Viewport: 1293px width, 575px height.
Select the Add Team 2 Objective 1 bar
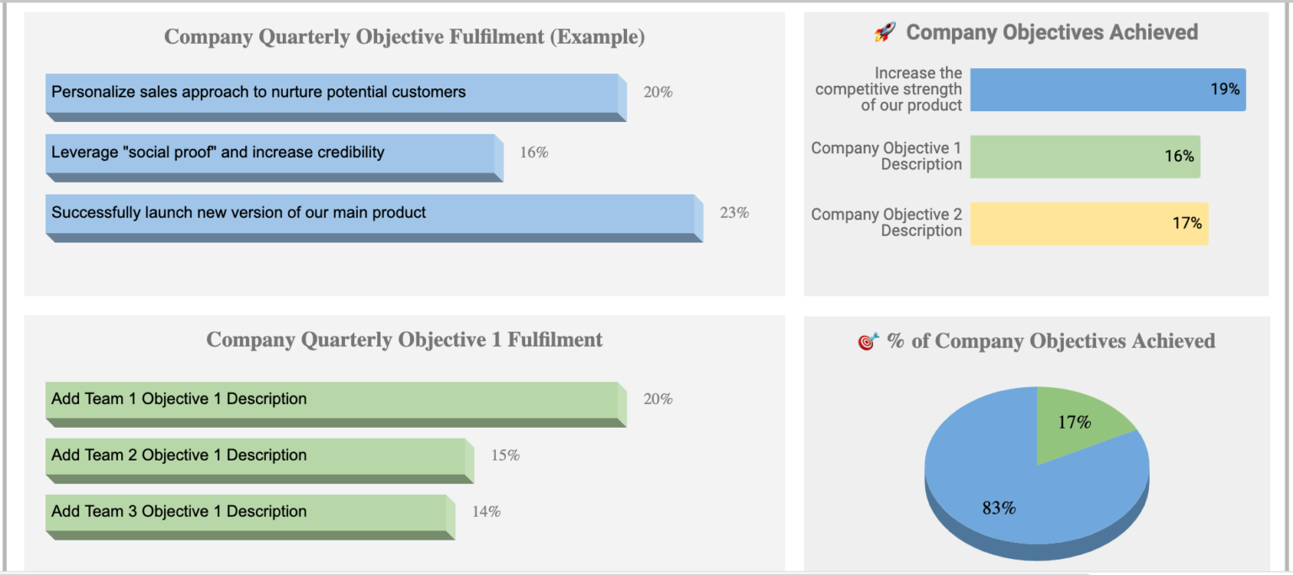tap(258, 455)
